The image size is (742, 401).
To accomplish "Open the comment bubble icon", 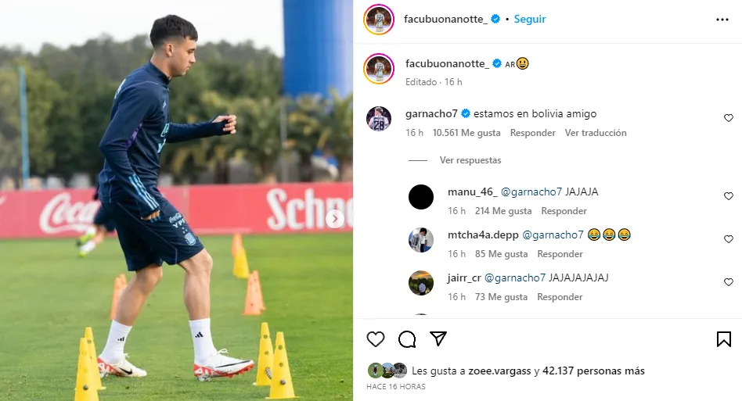I will 407,339.
